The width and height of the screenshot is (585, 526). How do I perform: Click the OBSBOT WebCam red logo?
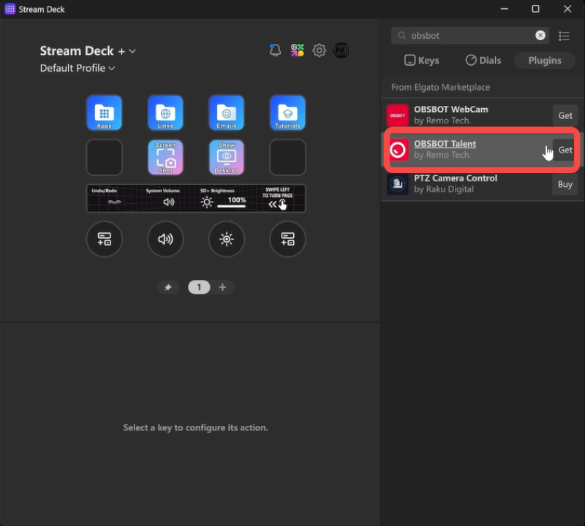point(398,115)
